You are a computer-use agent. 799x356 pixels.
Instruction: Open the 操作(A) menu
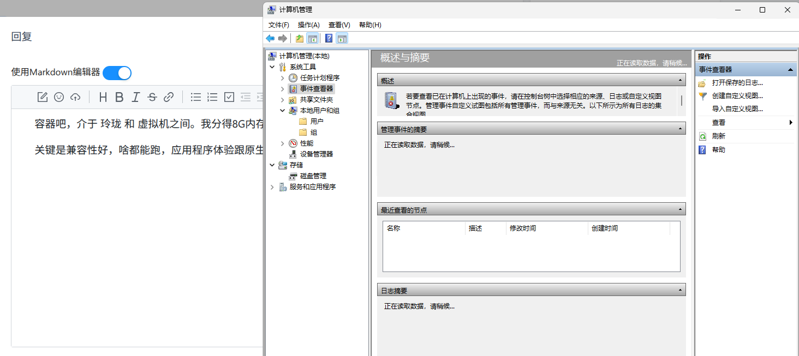[309, 25]
